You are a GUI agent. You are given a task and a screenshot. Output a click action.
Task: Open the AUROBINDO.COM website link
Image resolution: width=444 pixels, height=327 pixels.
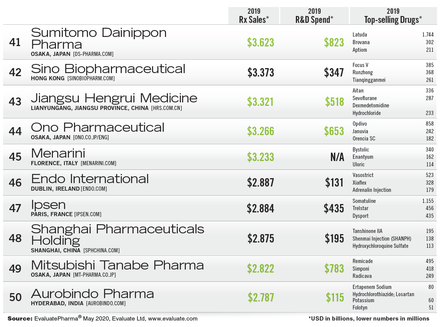pyautogui.click(x=105, y=303)
